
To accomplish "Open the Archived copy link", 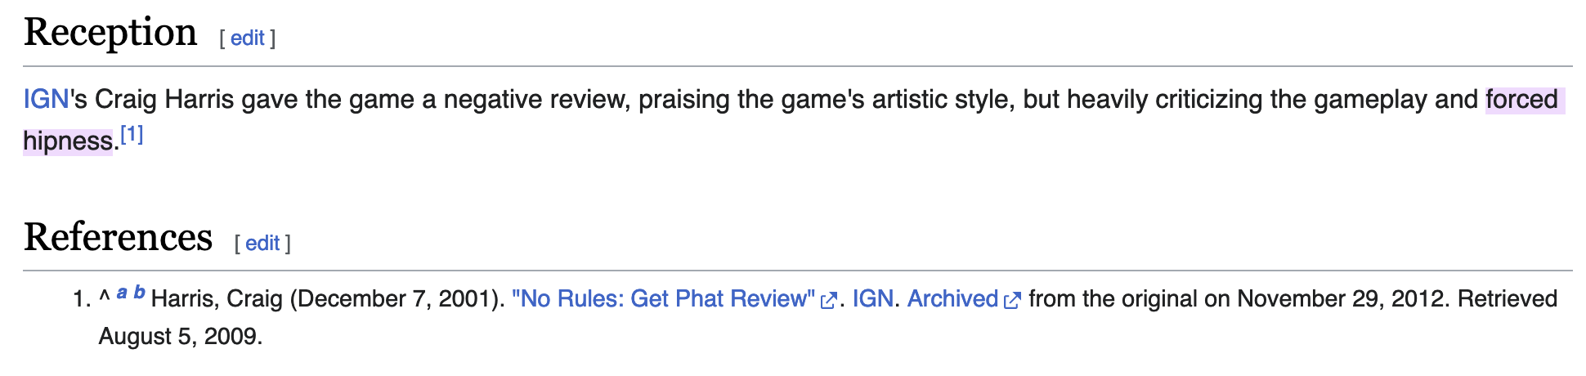I will click(x=952, y=299).
